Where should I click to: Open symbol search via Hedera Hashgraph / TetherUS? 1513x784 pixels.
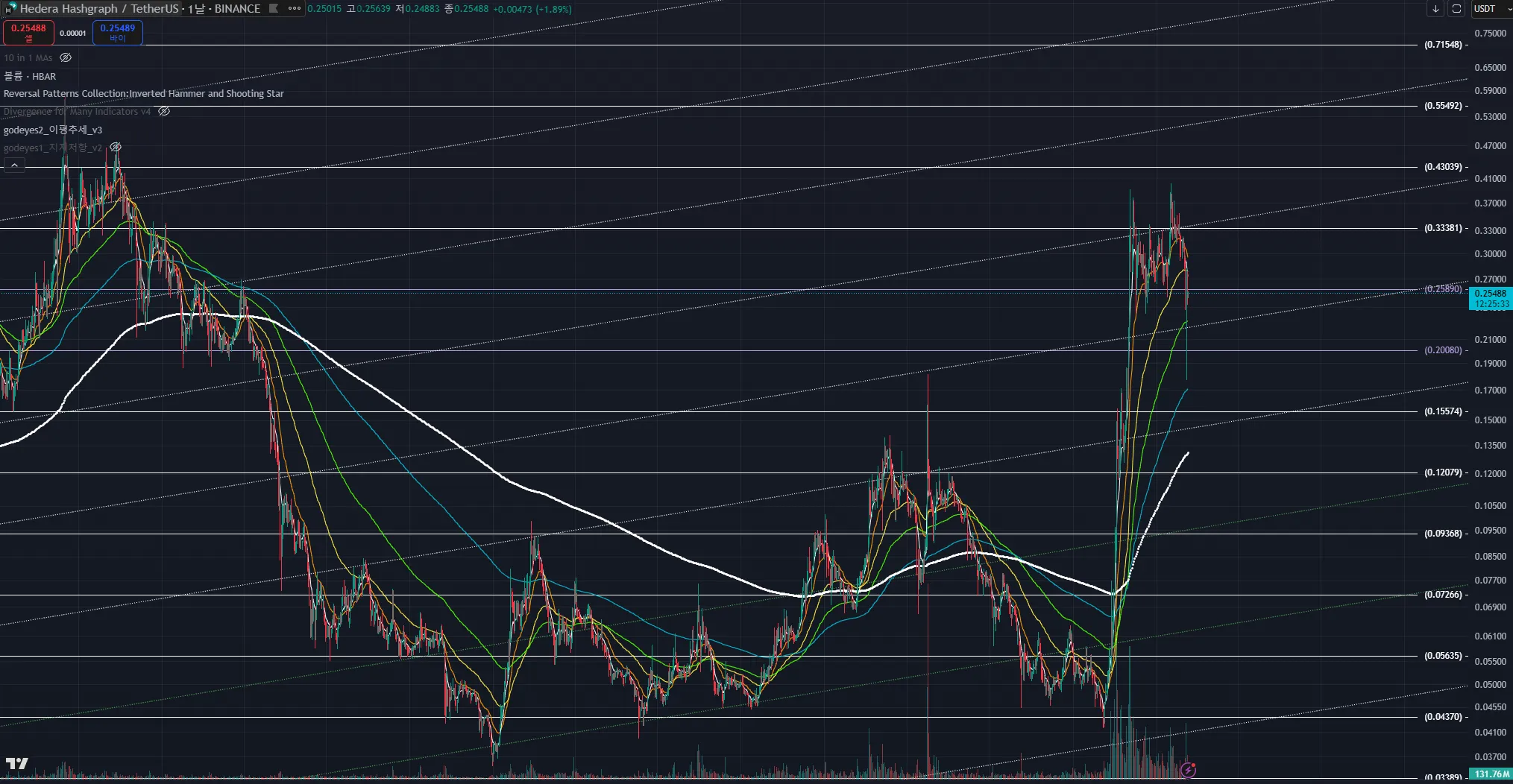tap(99, 9)
